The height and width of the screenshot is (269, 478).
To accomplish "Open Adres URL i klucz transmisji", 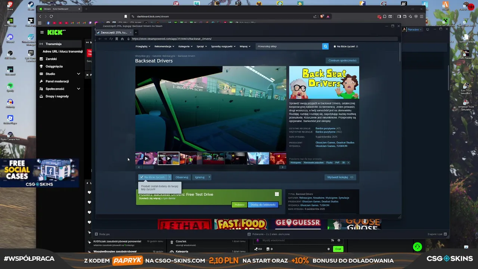I will pos(63,52).
